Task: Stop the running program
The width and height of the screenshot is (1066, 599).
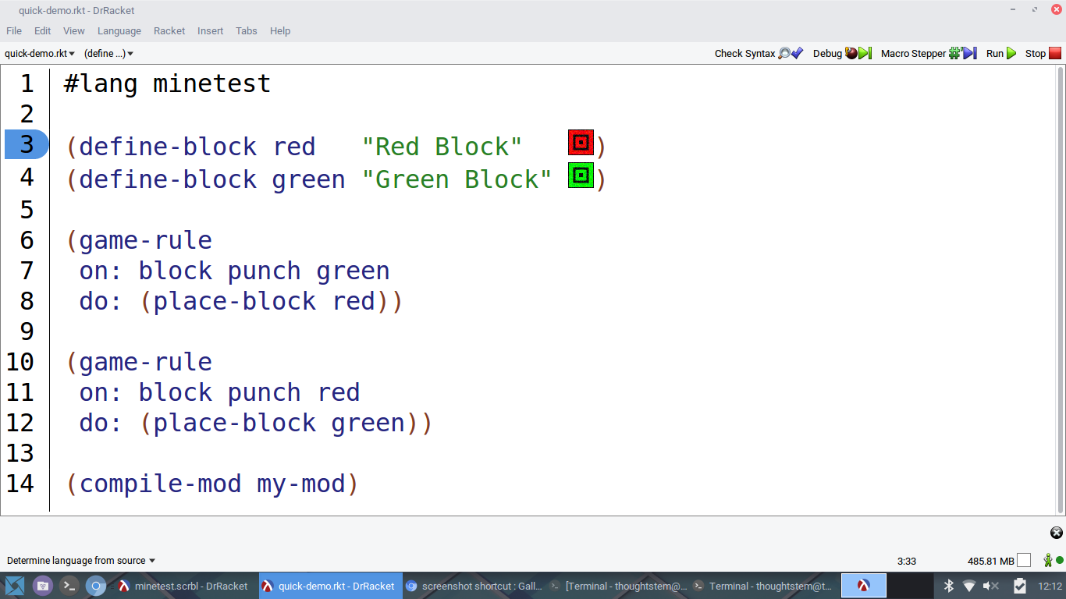Action: point(1043,53)
